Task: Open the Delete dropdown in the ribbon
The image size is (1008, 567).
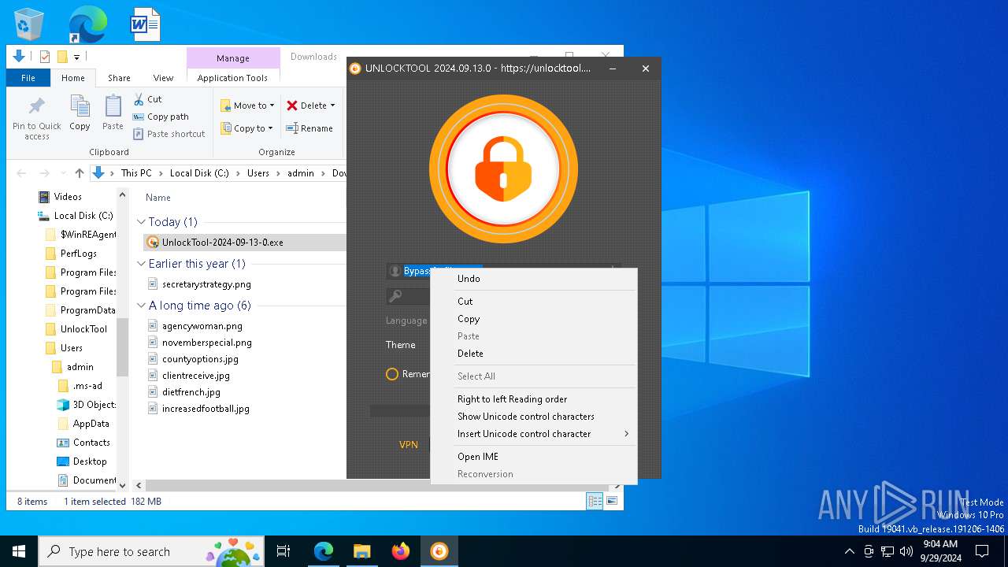Action: click(310, 106)
